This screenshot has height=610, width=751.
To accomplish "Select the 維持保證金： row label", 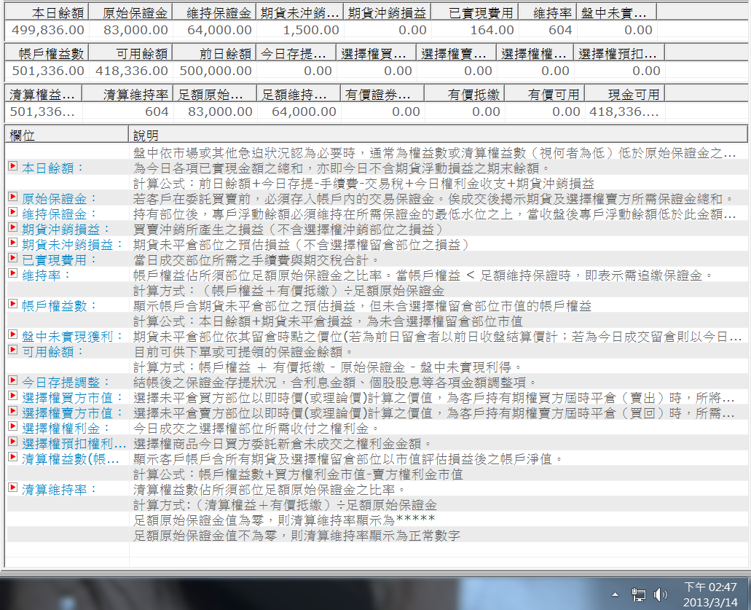I will pos(60,214).
